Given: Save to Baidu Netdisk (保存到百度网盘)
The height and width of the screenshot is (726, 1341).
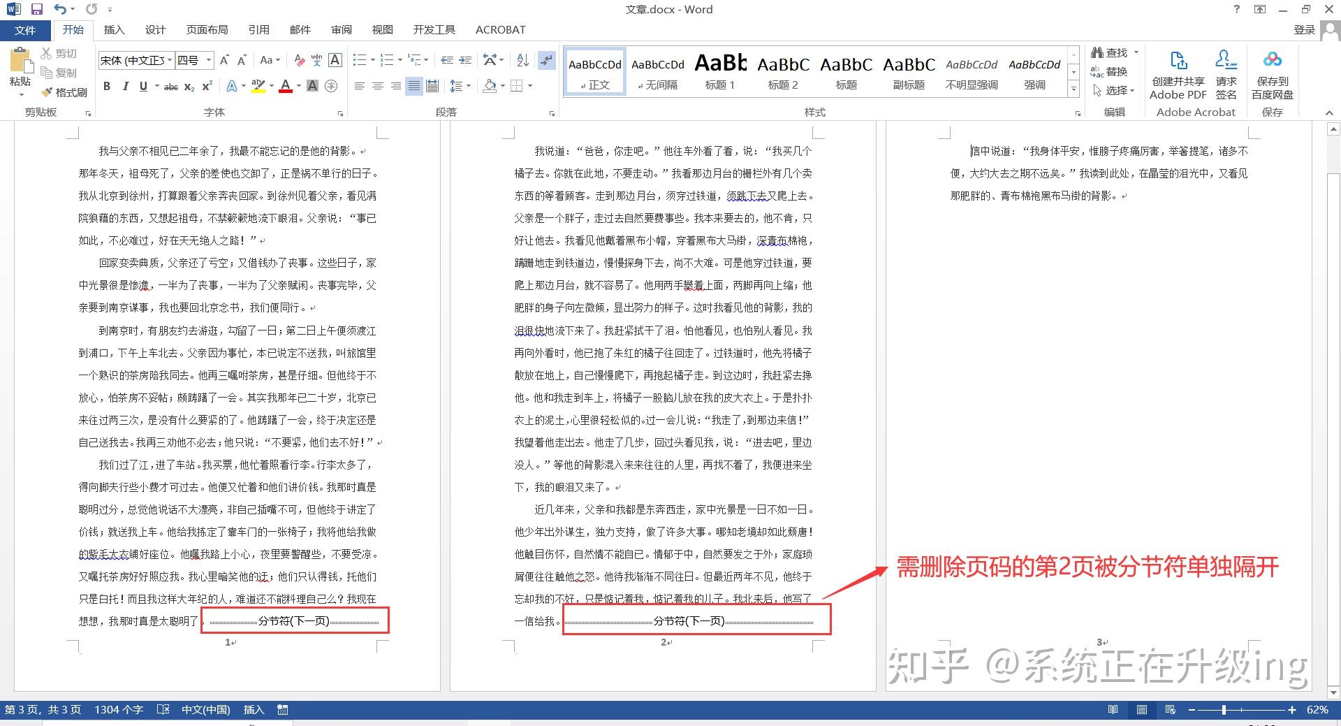Looking at the screenshot, I should pyautogui.click(x=1273, y=75).
